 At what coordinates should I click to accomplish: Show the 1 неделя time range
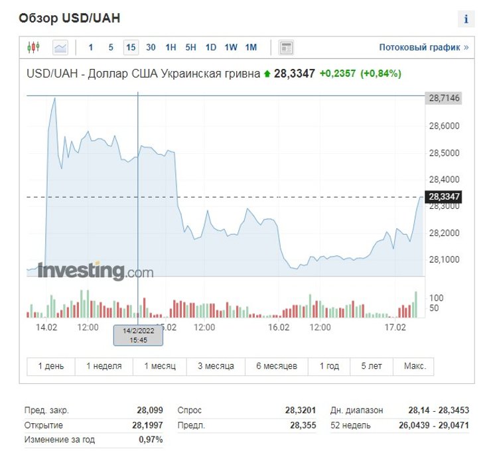point(103,366)
